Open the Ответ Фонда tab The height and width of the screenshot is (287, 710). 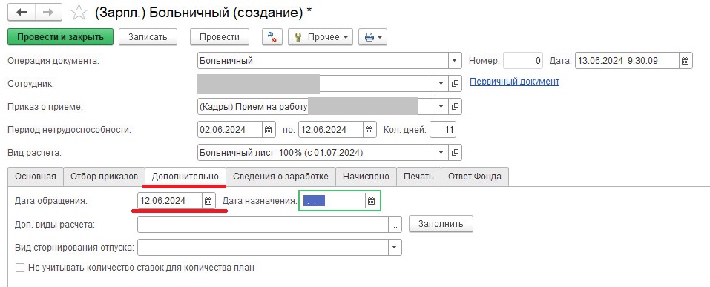tap(475, 177)
